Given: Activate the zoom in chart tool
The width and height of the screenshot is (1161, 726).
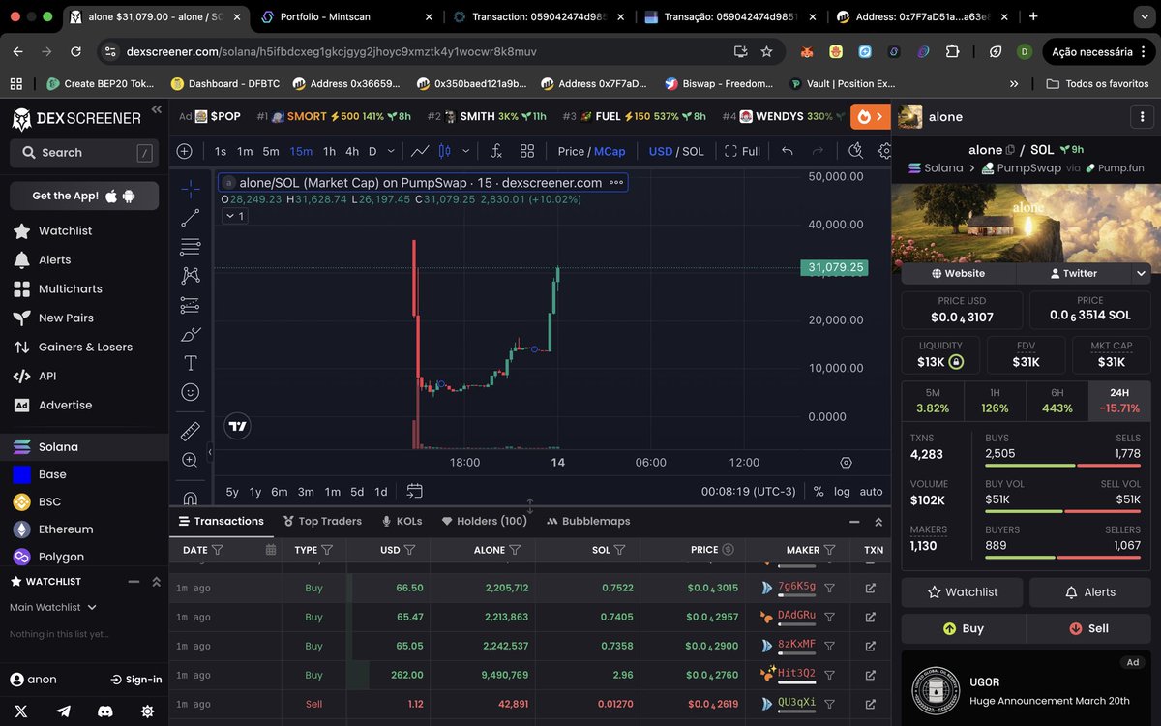Looking at the screenshot, I should [x=191, y=460].
